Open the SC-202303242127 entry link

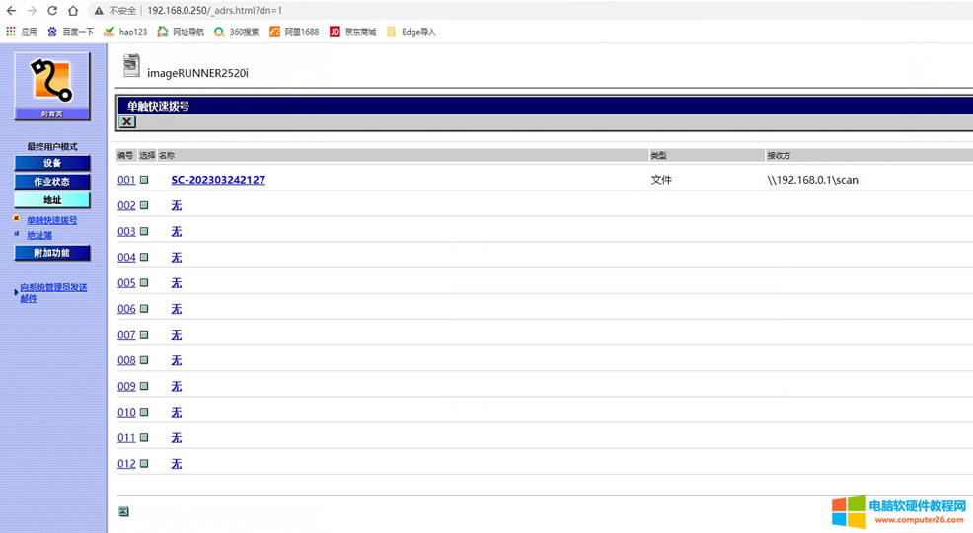click(x=218, y=180)
